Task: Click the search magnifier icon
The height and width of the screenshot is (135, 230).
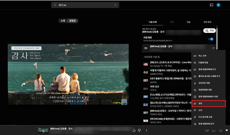Action: click(55, 5)
